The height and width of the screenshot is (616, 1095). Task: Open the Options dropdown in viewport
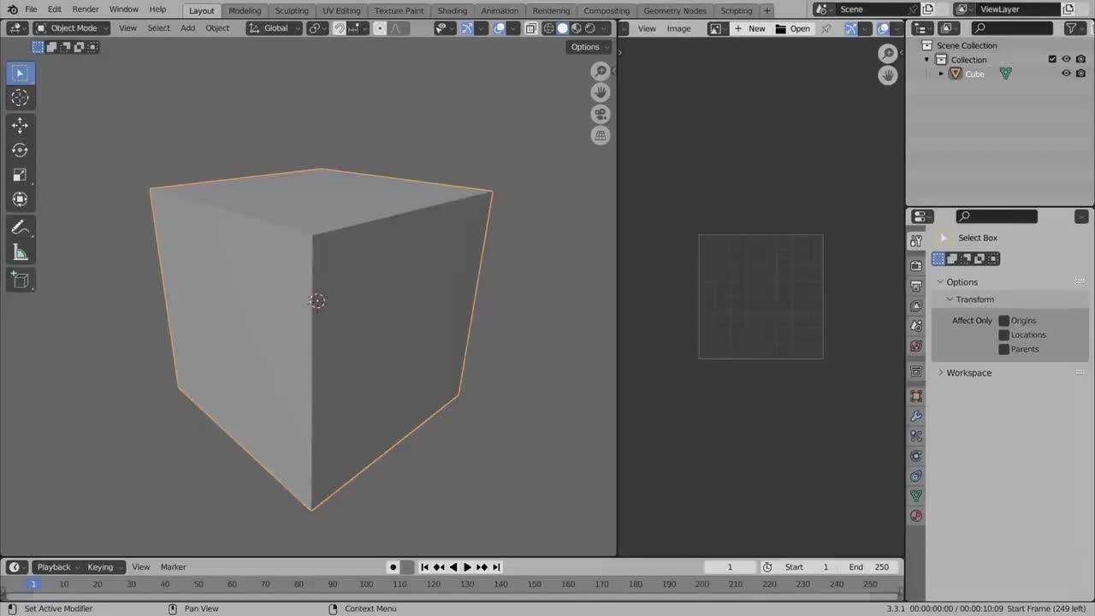(589, 47)
